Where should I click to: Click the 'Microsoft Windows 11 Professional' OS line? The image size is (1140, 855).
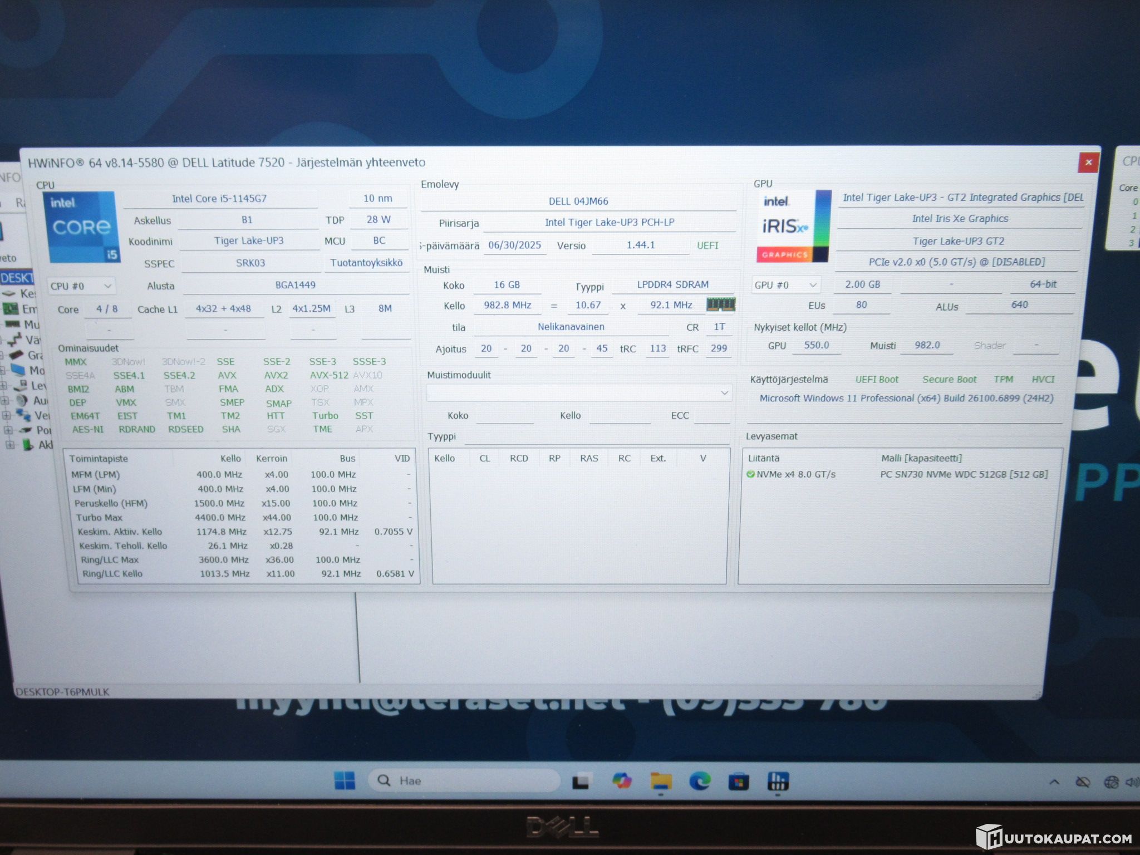[906, 399]
